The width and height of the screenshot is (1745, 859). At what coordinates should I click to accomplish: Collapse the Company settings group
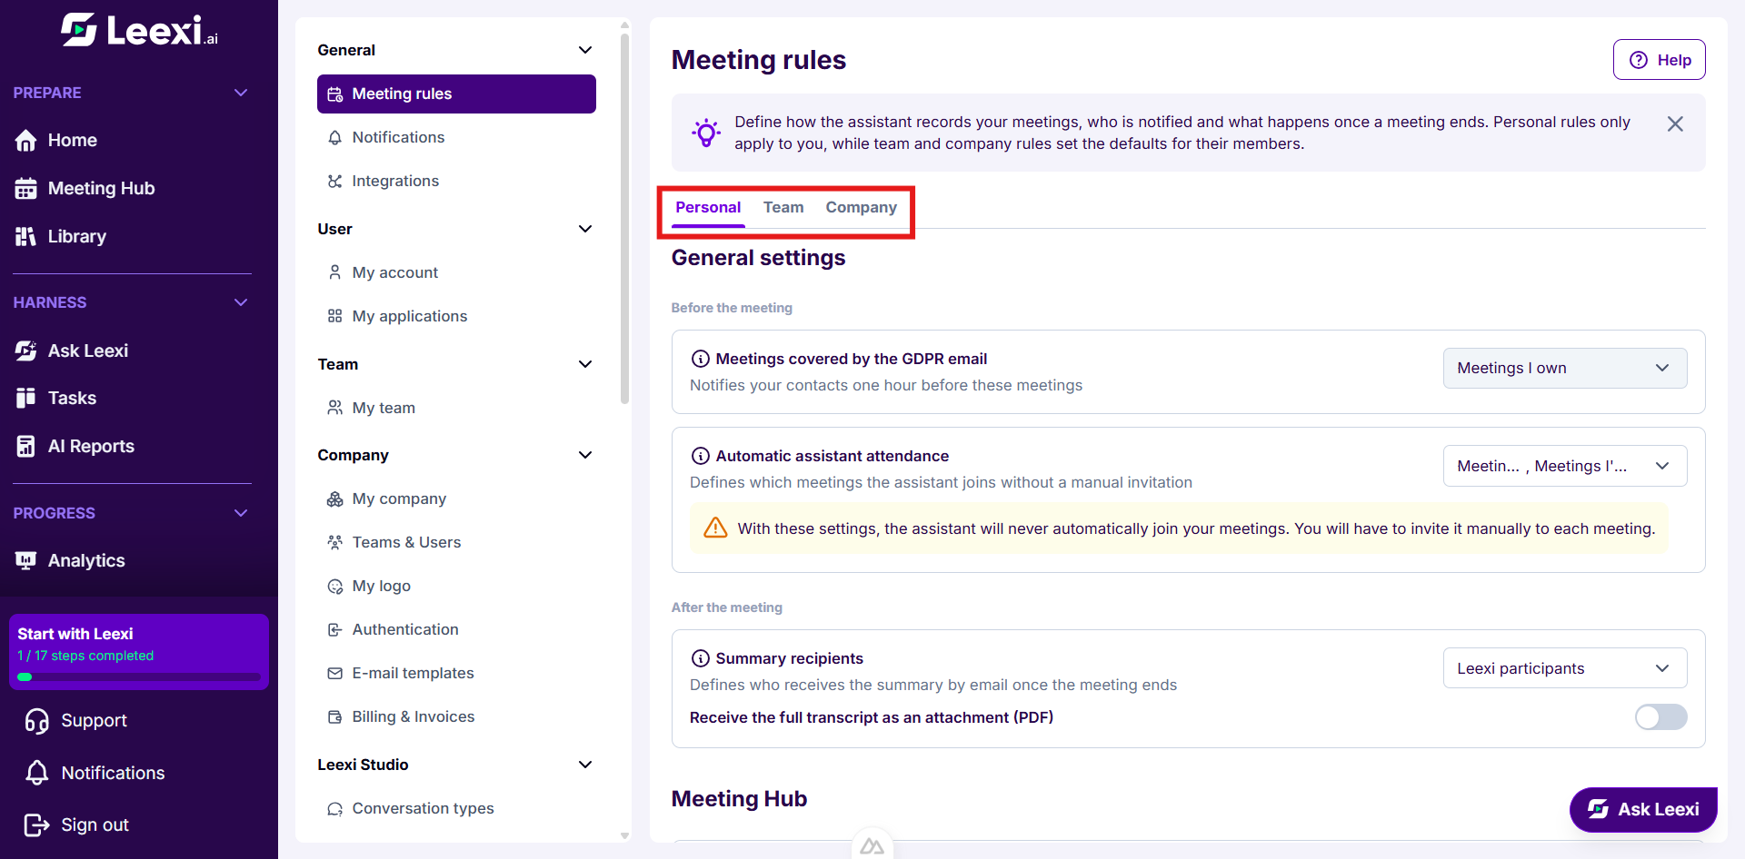click(x=585, y=455)
